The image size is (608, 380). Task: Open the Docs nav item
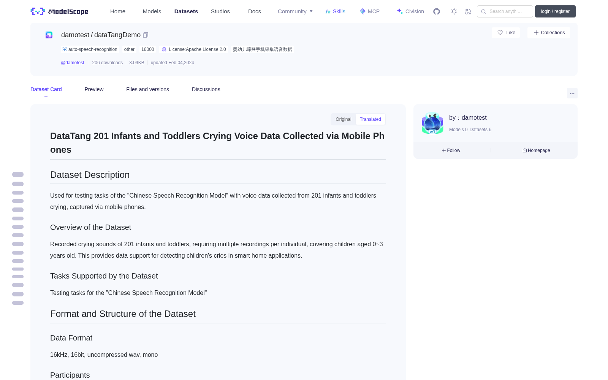coord(255,11)
